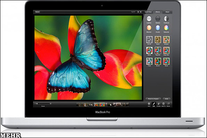
Task: Apply the Sepia effect thumbnail
Action: tap(158, 40)
